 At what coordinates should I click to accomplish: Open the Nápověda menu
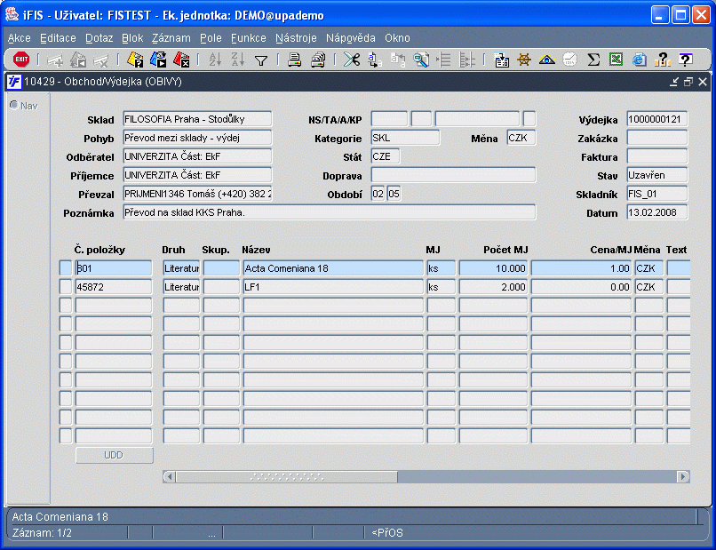(x=351, y=38)
